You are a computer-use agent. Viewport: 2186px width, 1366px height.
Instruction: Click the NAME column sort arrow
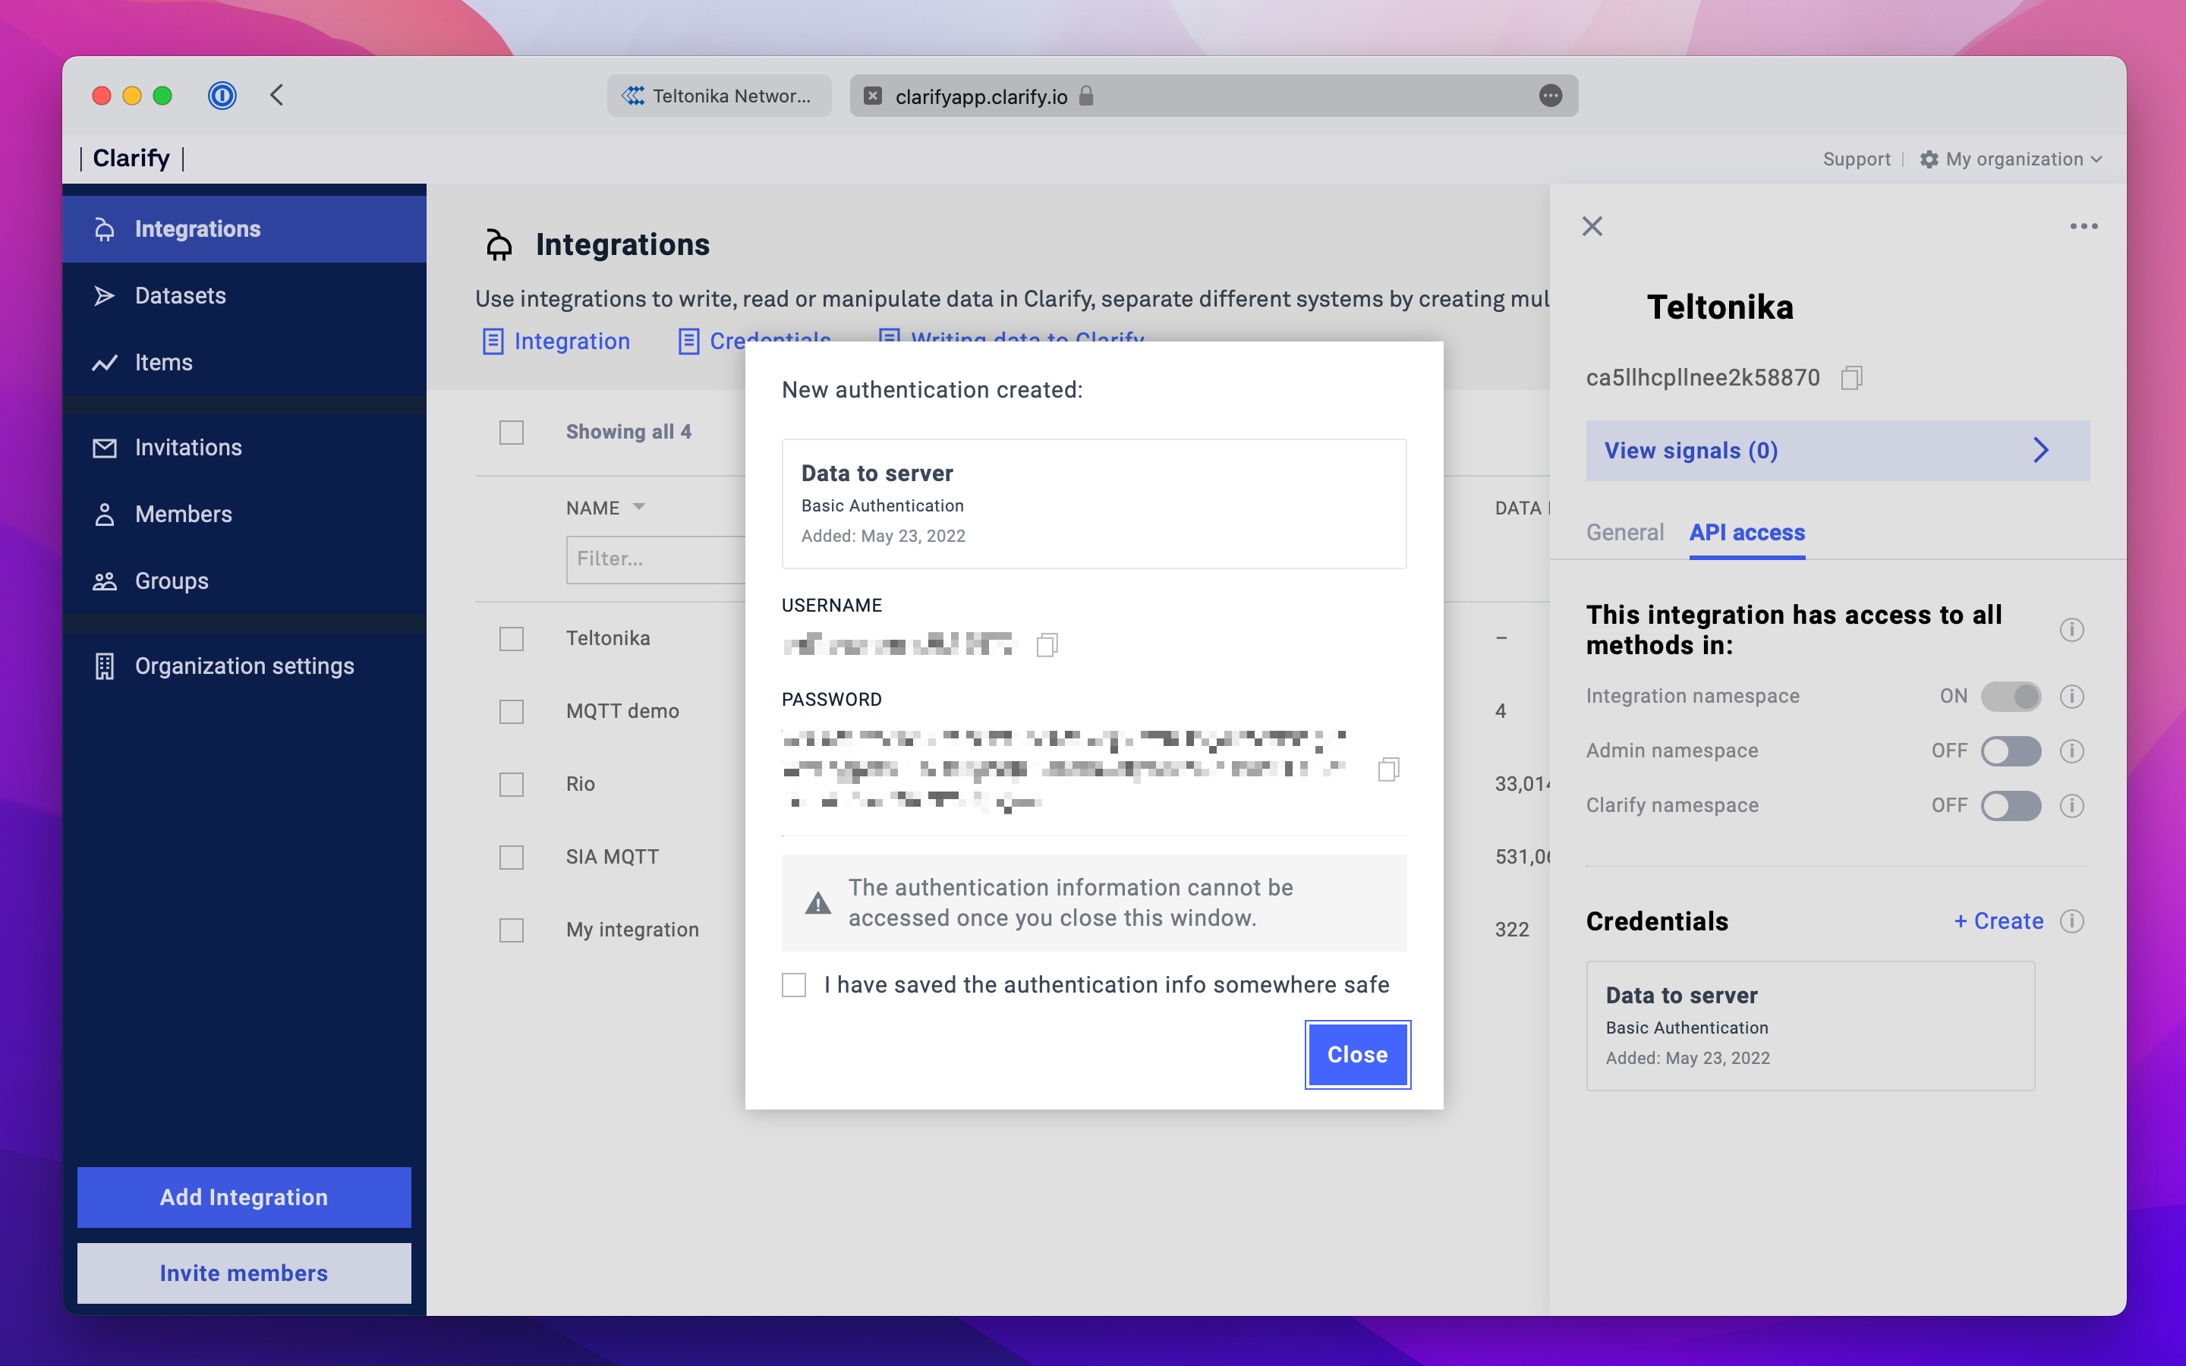[x=640, y=507]
